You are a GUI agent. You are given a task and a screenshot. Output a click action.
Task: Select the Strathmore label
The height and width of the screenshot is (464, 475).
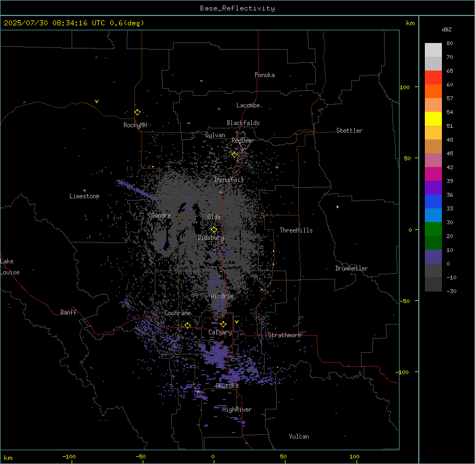tap(284, 335)
